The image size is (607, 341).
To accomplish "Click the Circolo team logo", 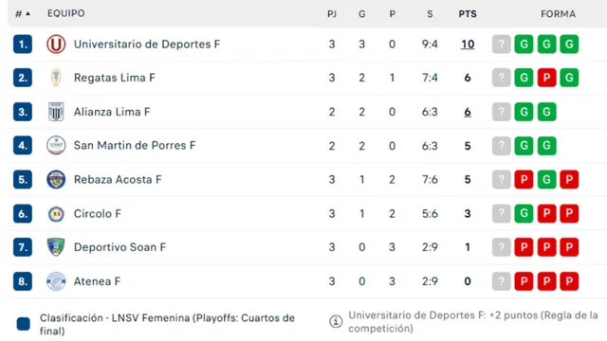I will [x=56, y=213].
